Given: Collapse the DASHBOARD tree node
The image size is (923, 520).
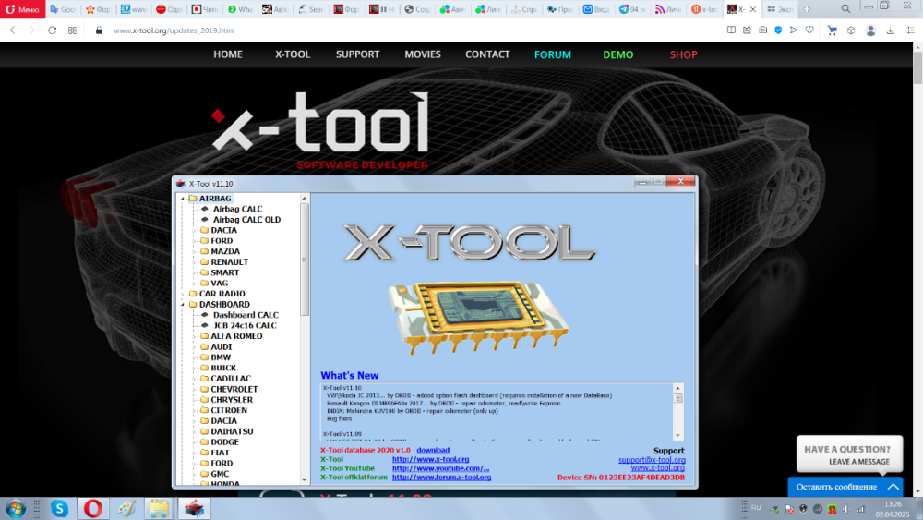Looking at the screenshot, I should [x=182, y=305].
